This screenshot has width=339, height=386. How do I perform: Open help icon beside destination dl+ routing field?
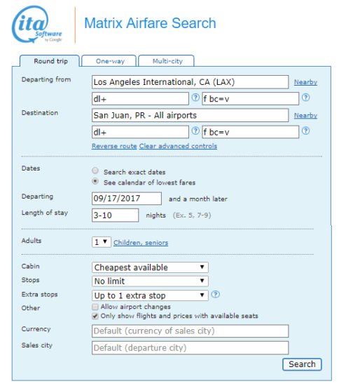pos(195,131)
